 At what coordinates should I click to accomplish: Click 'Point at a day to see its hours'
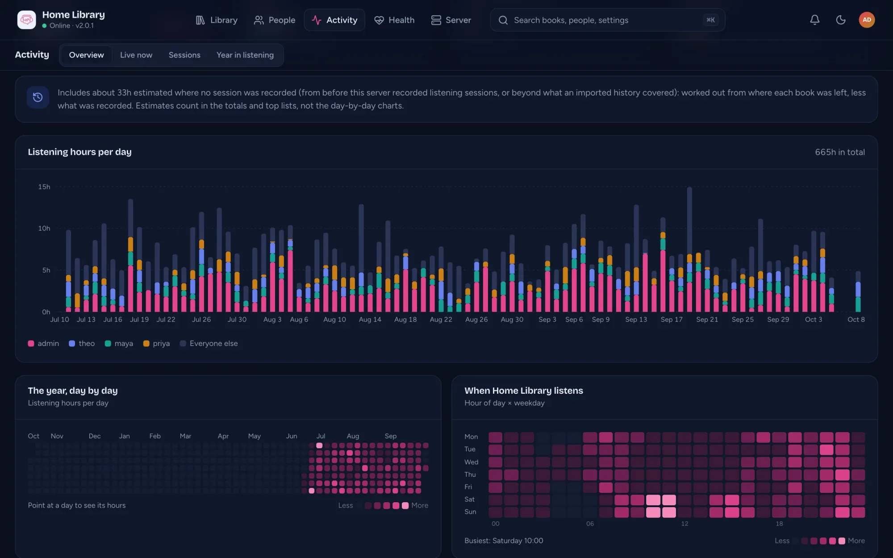point(77,505)
